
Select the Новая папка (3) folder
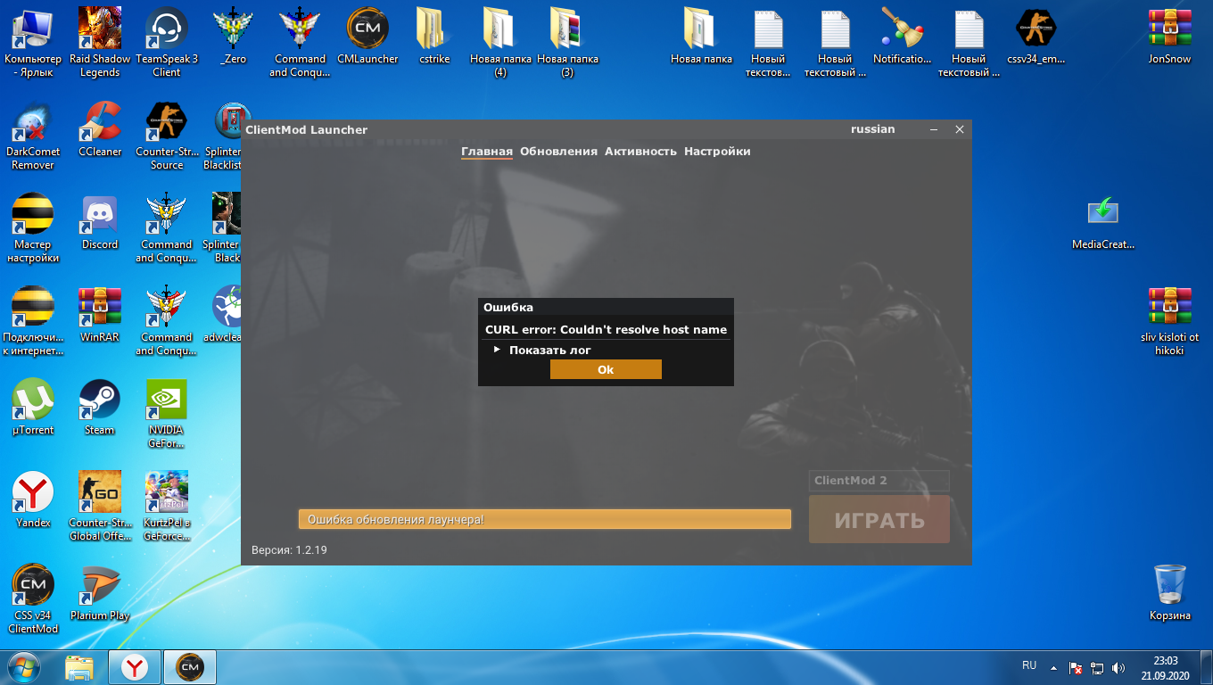tap(567, 43)
